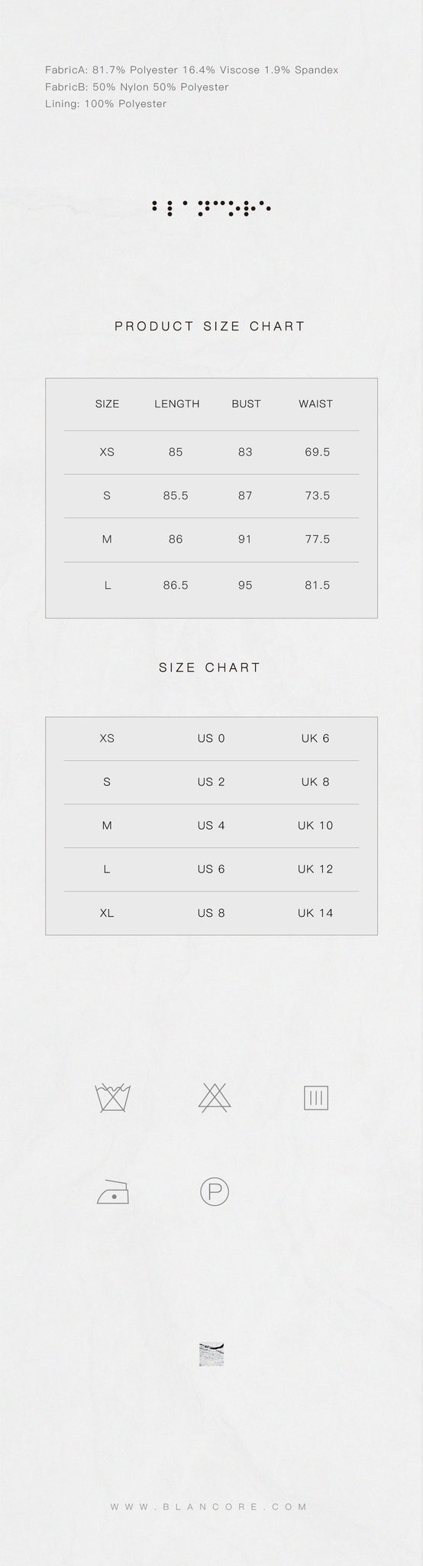Click the drip dry vertical lines icon
The image size is (423, 1566).
click(316, 1098)
